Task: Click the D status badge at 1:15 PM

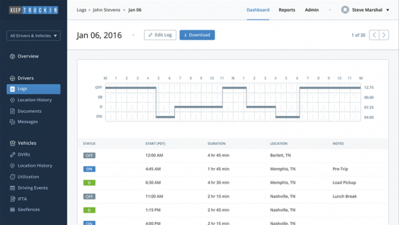Action: pos(89,210)
